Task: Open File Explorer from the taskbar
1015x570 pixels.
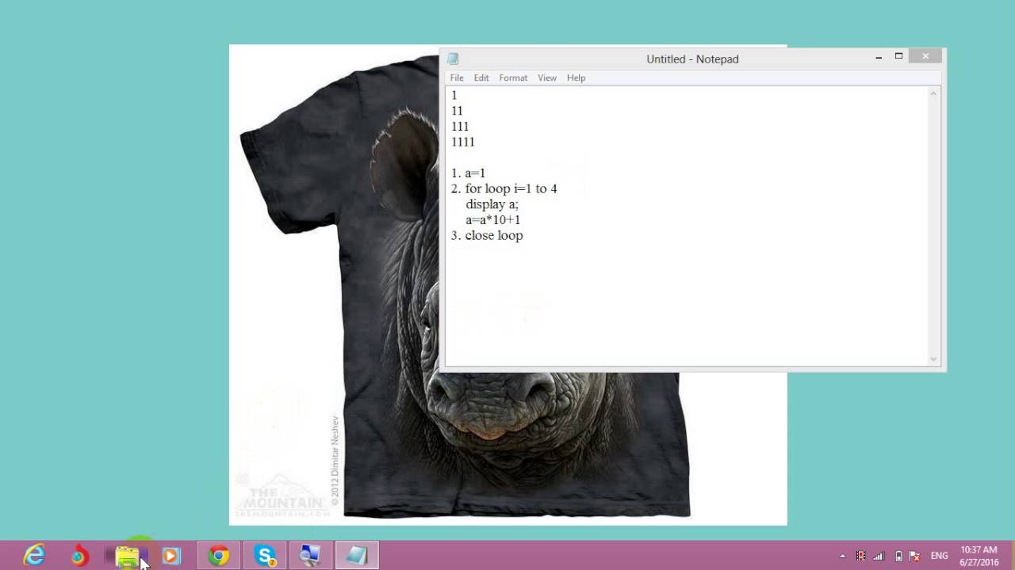Action: (x=127, y=556)
